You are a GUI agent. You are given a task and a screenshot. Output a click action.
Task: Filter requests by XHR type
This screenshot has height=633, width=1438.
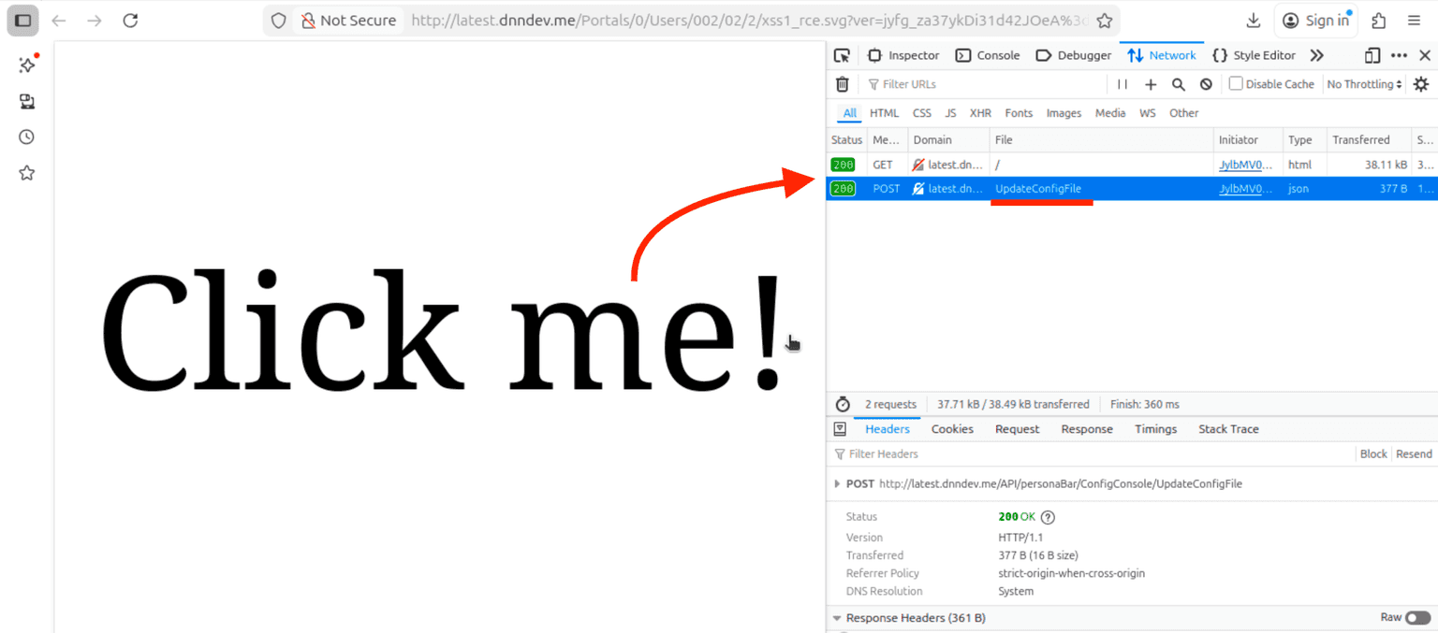point(980,113)
